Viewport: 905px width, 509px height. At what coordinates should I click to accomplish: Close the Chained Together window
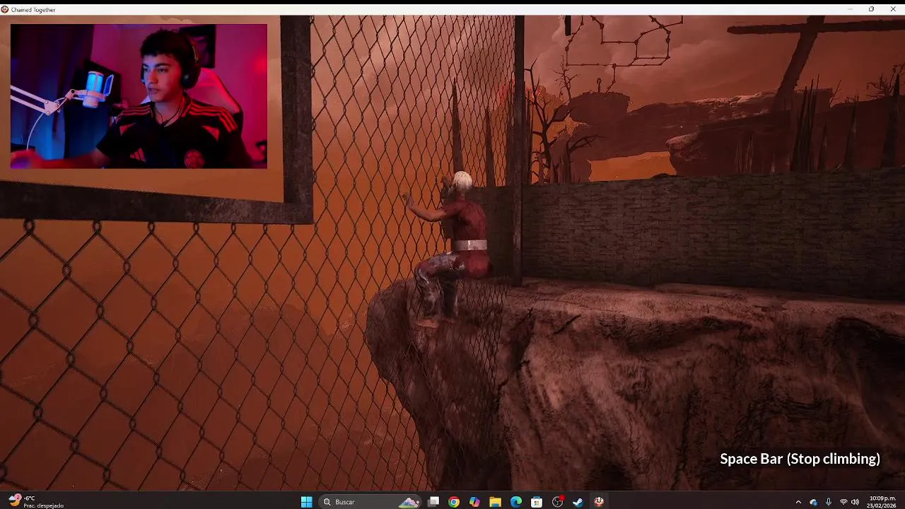tap(893, 9)
